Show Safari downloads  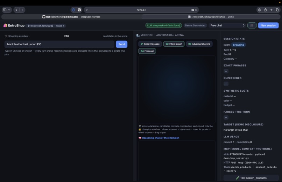[x=260, y=10]
